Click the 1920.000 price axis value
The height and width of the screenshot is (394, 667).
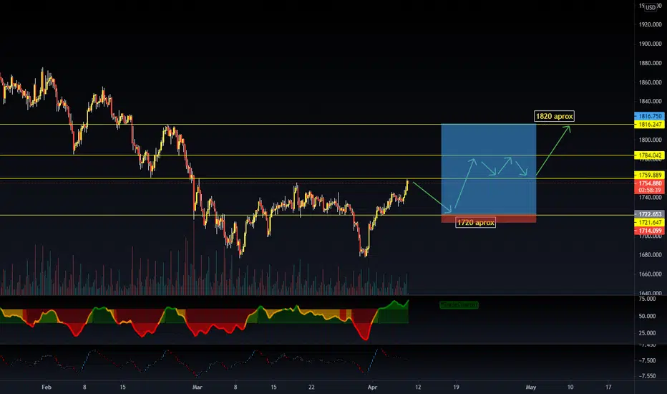click(650, 24)
